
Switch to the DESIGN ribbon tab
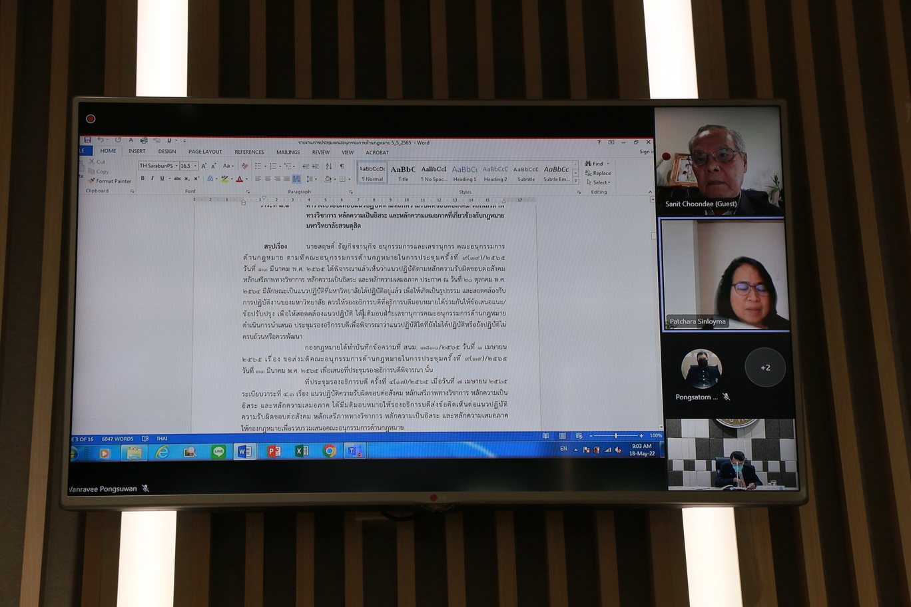tap(167, 152)
